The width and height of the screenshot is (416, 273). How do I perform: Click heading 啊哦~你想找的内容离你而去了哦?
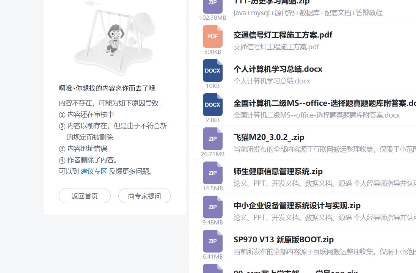pyautogui.click(x=107, y=88)
